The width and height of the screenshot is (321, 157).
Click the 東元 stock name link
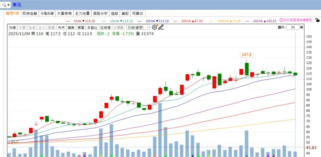(x=17, y=5)
